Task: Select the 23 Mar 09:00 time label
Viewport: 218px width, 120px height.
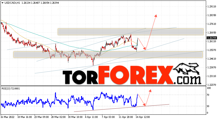Action: [x=41, y=117]
